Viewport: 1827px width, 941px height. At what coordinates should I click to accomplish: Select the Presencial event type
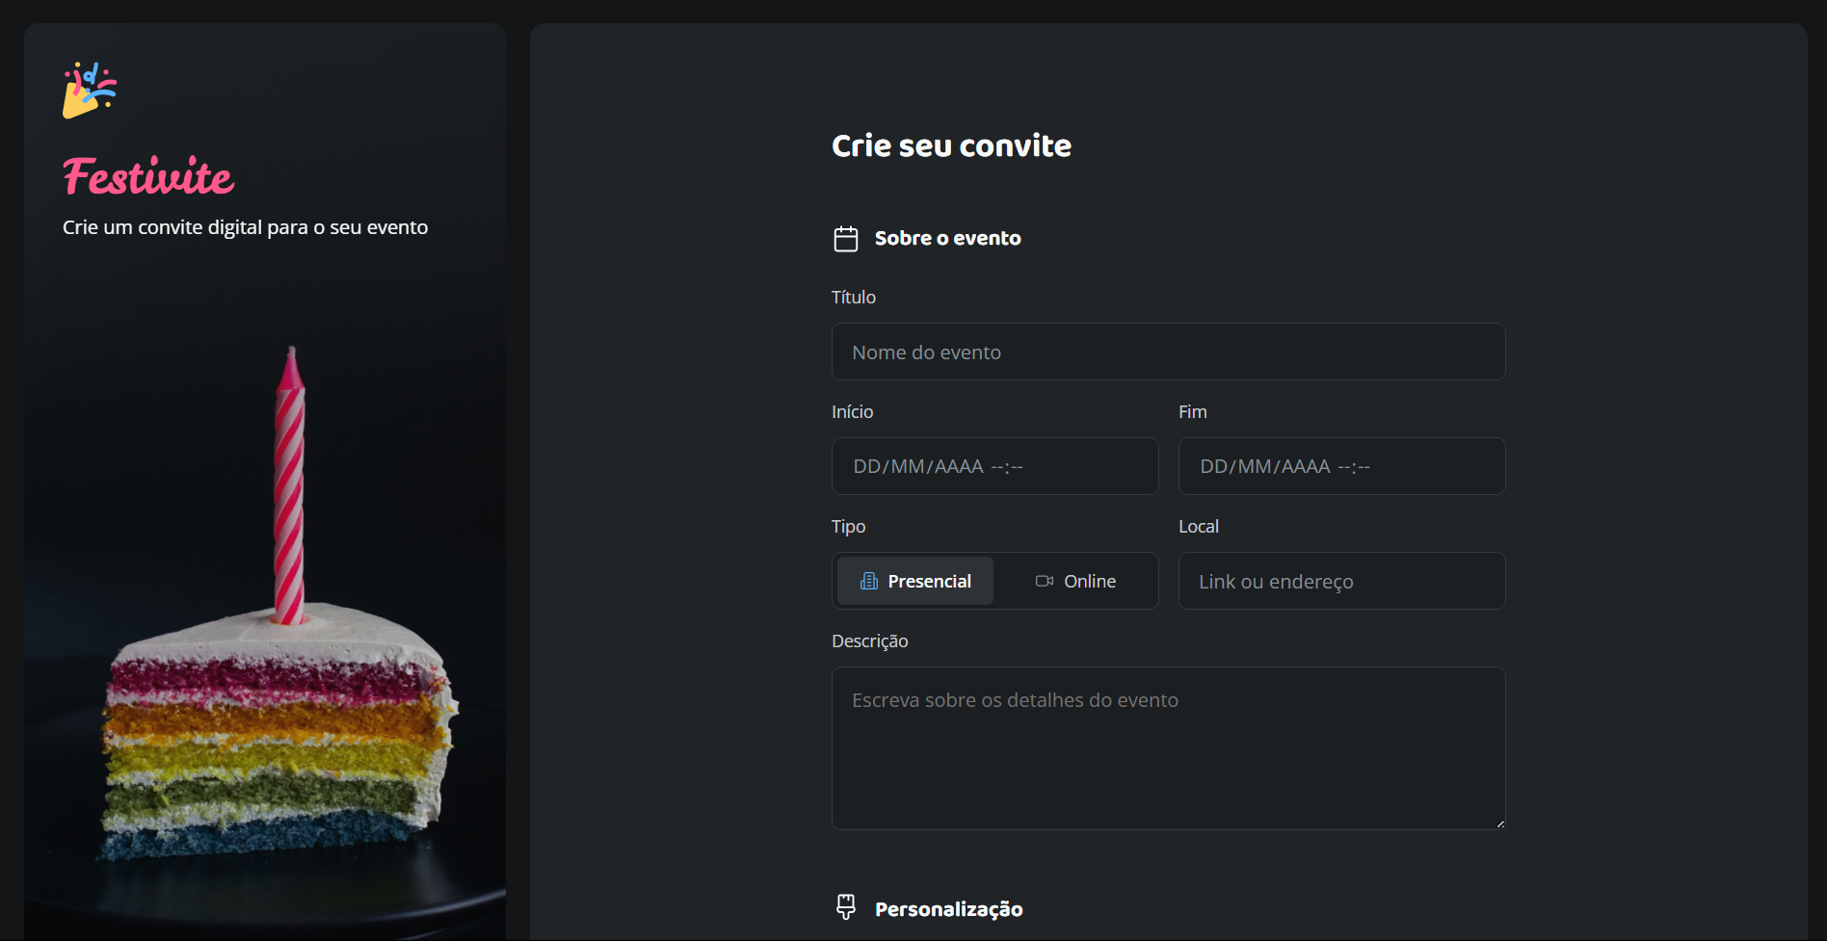point(915,581)
